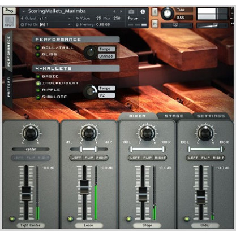Image resolution: width=236 pixels, height=236 pixels.
Task: Switch to the Settings tab
Action: pos(211,116)
